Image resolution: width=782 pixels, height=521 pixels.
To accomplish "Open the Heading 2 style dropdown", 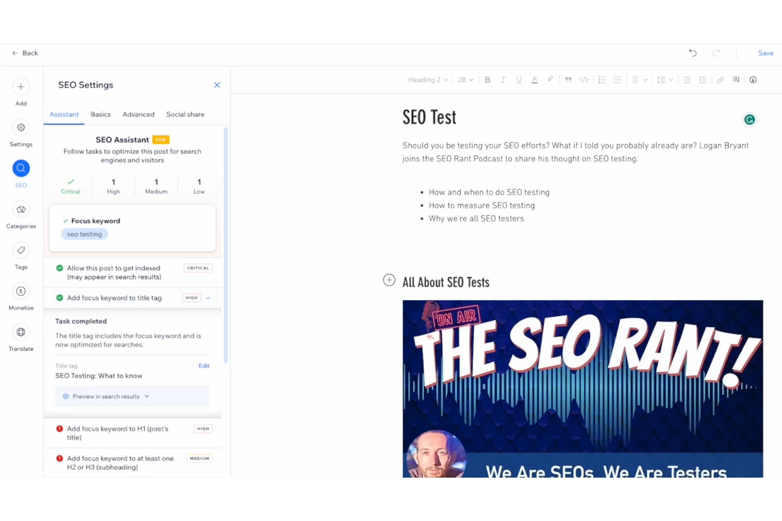I will [427, 79].
